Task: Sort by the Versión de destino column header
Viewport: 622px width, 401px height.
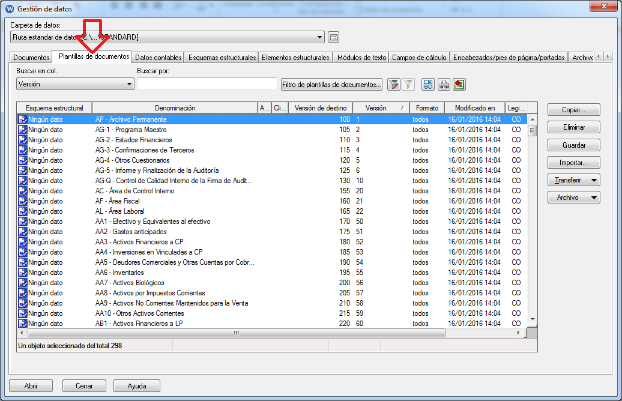Action: [321, 108]
